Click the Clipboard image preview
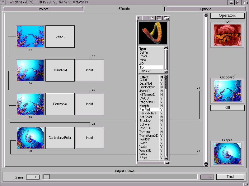The height and width of the screenshot is (186, 249). coord(227,91)
